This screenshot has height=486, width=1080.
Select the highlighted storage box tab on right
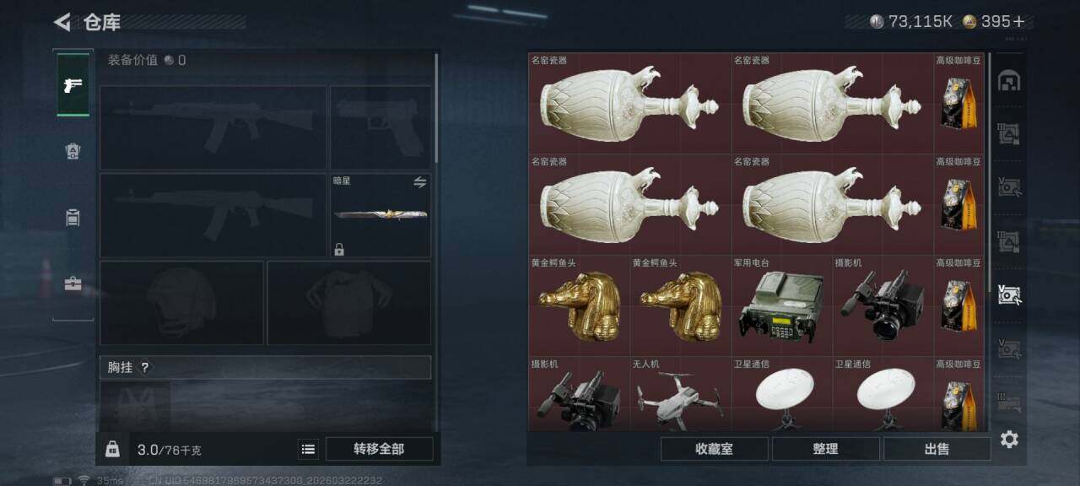tap(1009, 294)
